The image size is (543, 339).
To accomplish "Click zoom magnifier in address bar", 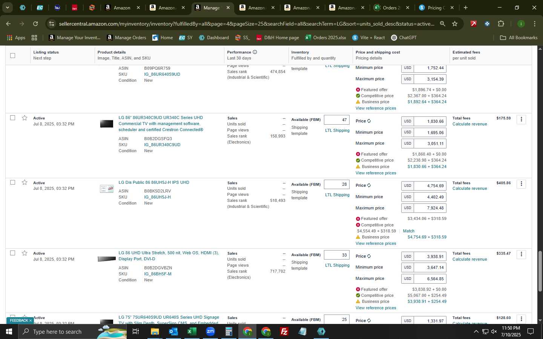I will click(x=442, y=24).
